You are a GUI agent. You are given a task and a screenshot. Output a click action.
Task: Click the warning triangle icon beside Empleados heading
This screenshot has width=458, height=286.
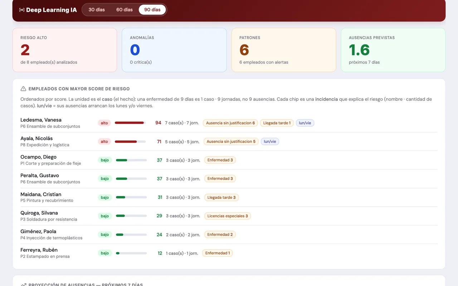23,89
